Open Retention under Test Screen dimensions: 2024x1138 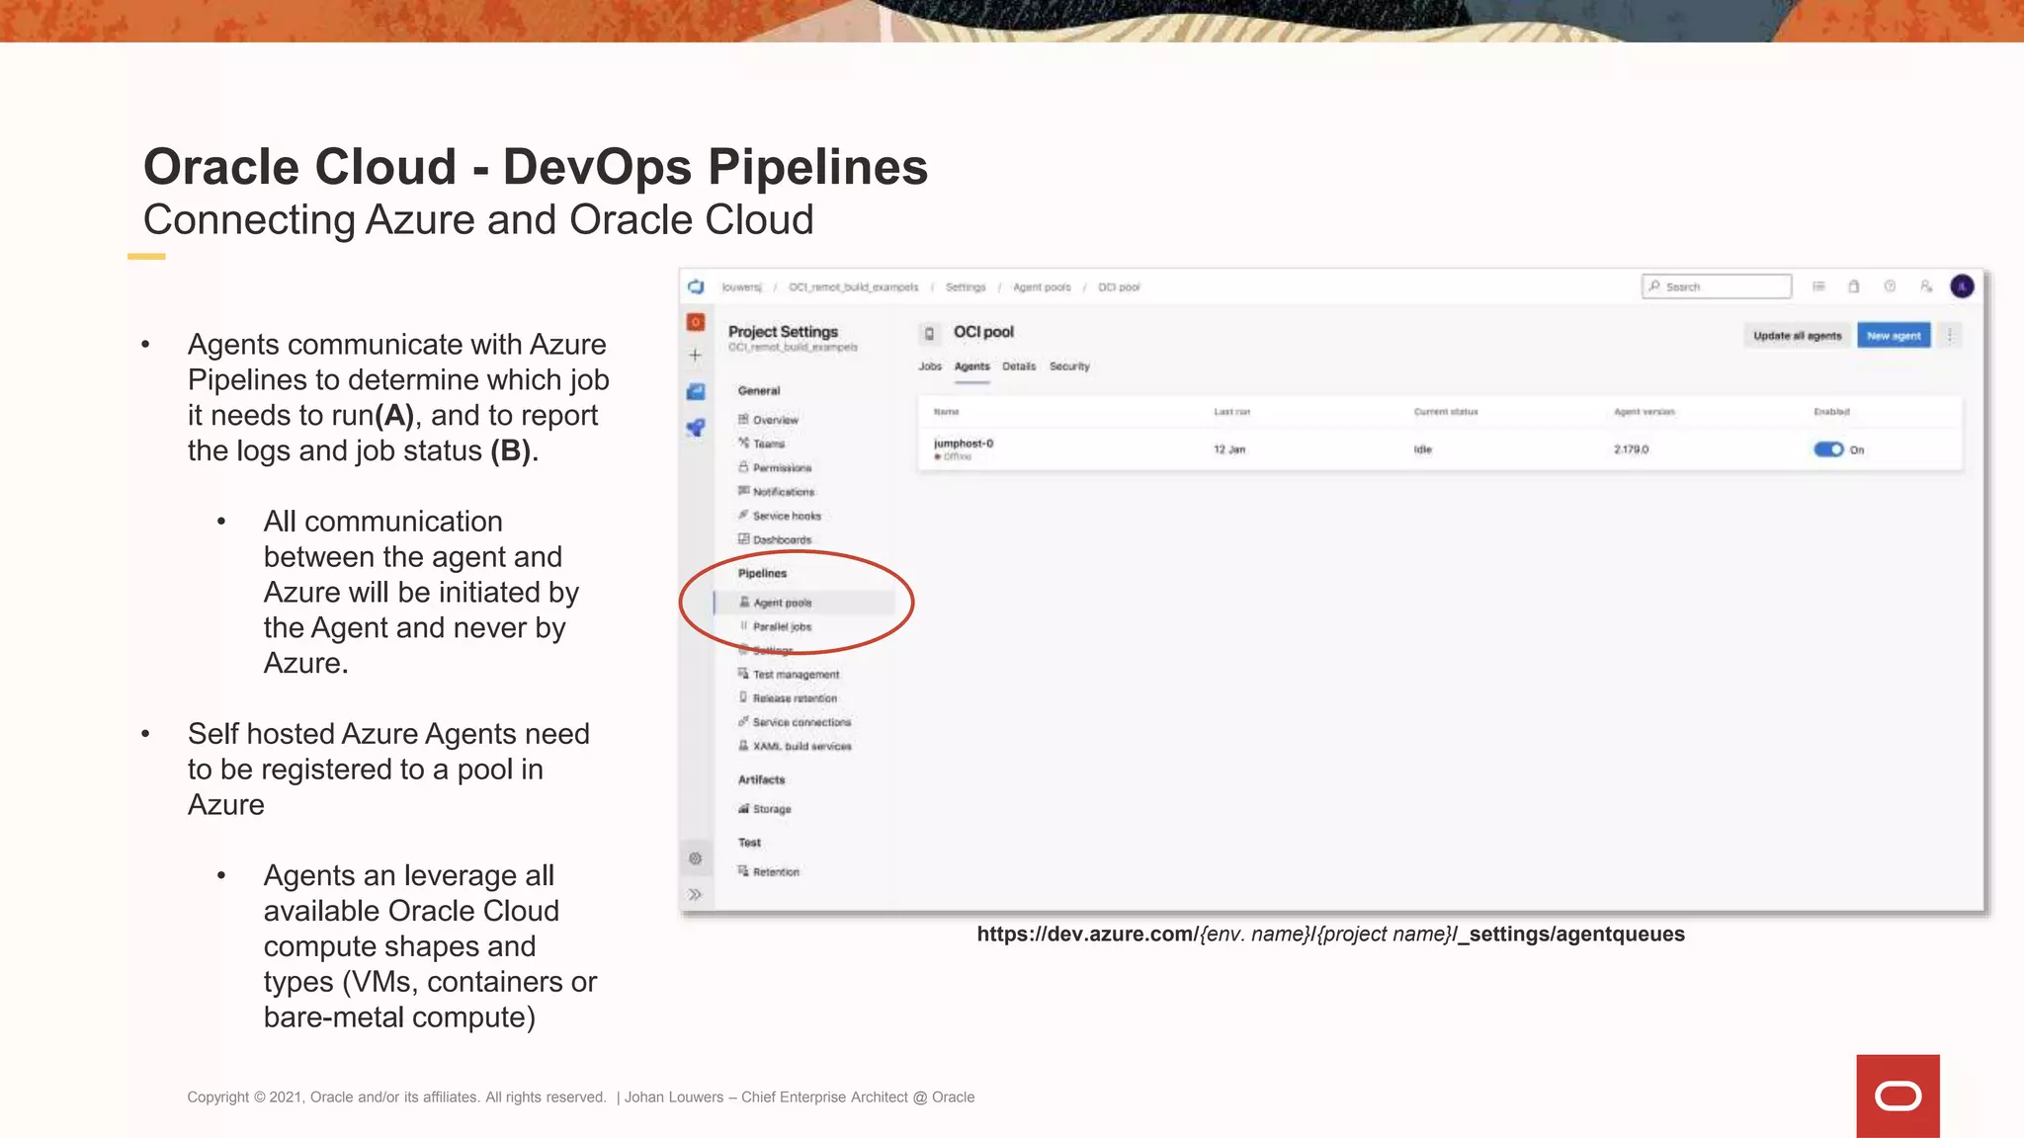pos(776,872)
